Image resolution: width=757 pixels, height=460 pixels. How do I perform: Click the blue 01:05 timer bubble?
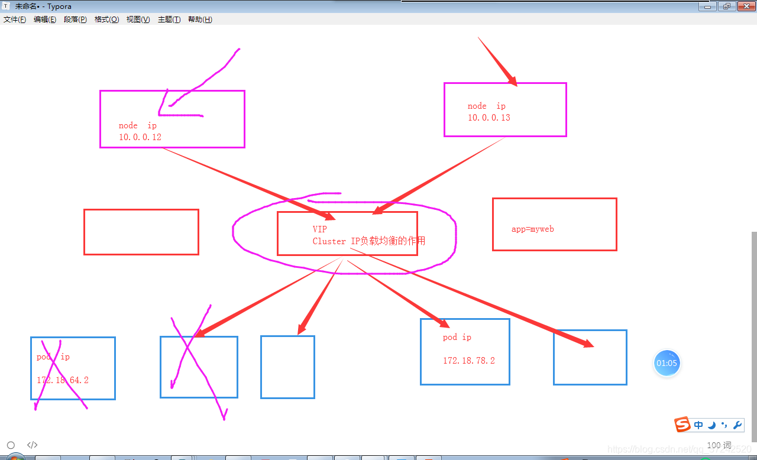667,363
